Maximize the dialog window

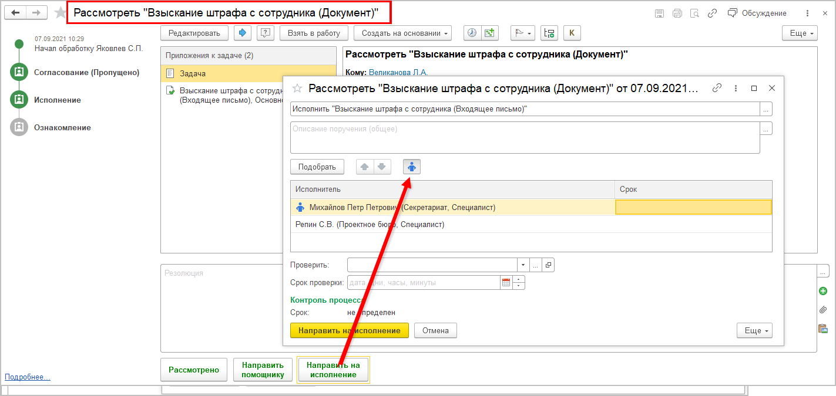754,88
